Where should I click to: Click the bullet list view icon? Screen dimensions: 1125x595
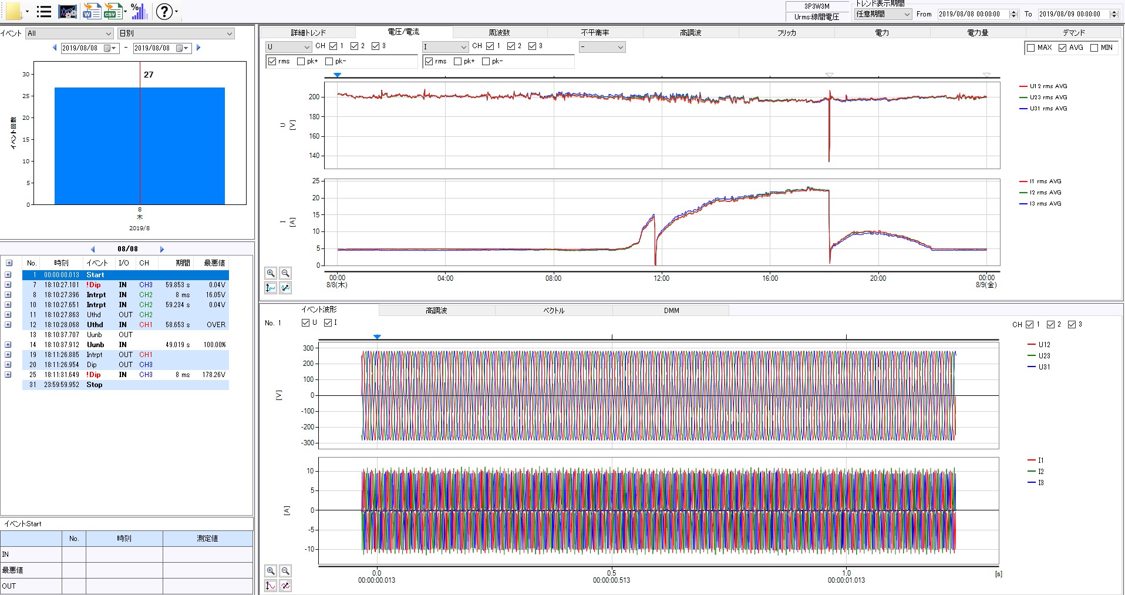tap(43, 11)
